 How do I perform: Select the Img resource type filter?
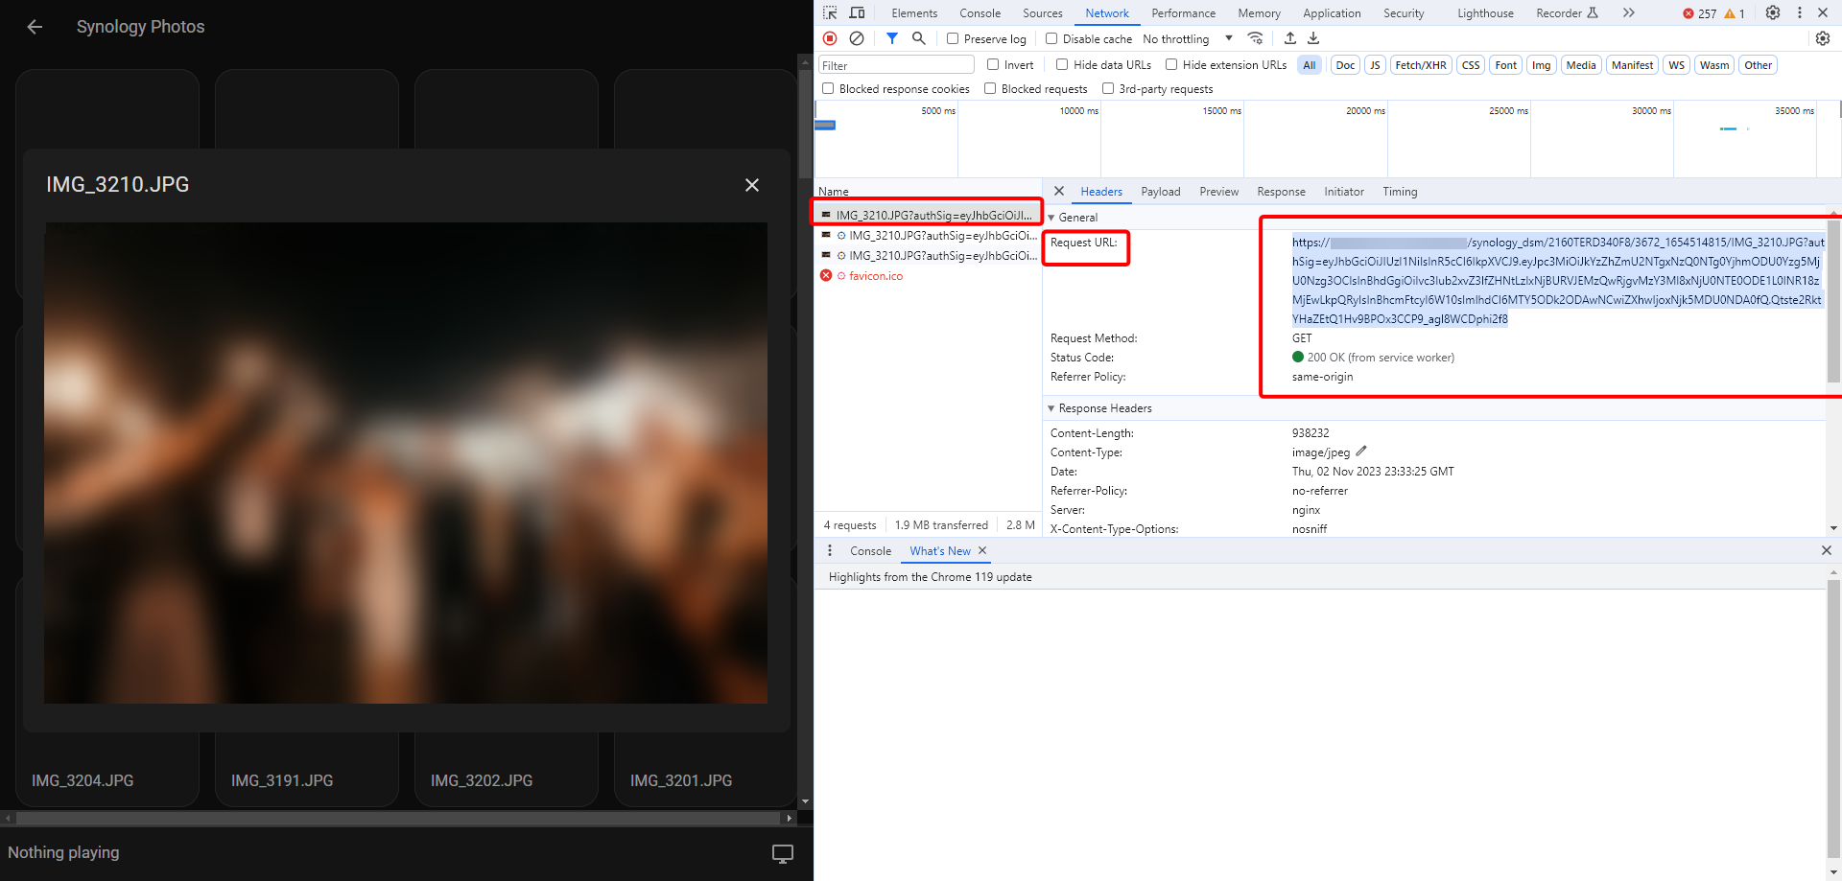coord(1541,64)
